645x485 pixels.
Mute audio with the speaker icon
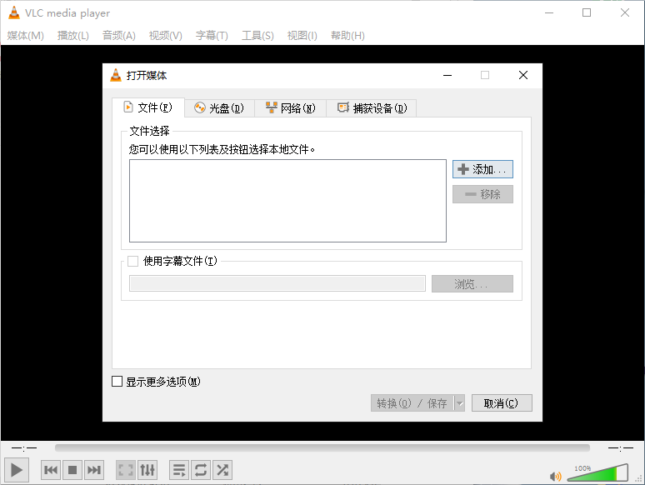point(555,477)
